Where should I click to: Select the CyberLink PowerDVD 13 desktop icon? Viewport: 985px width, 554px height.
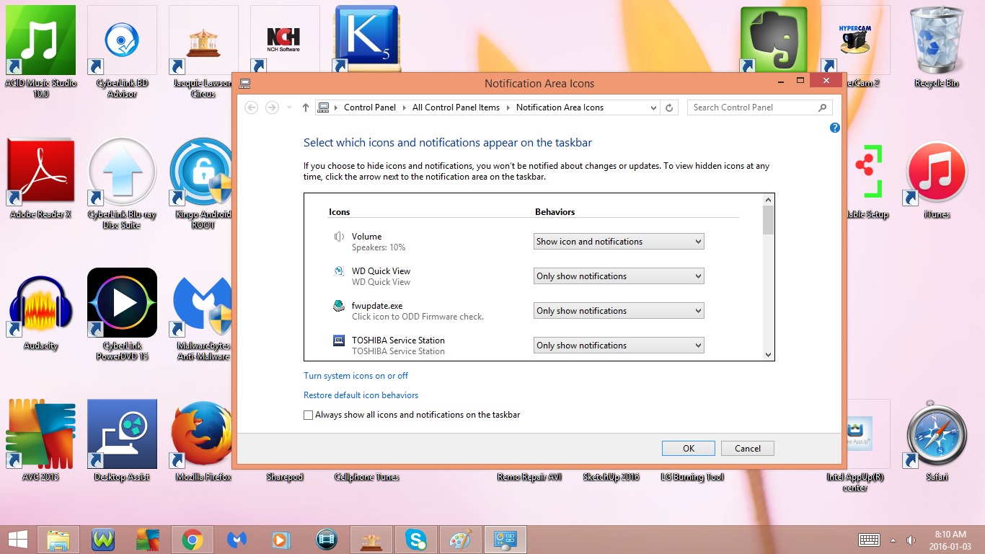click(x=122, y=314)
